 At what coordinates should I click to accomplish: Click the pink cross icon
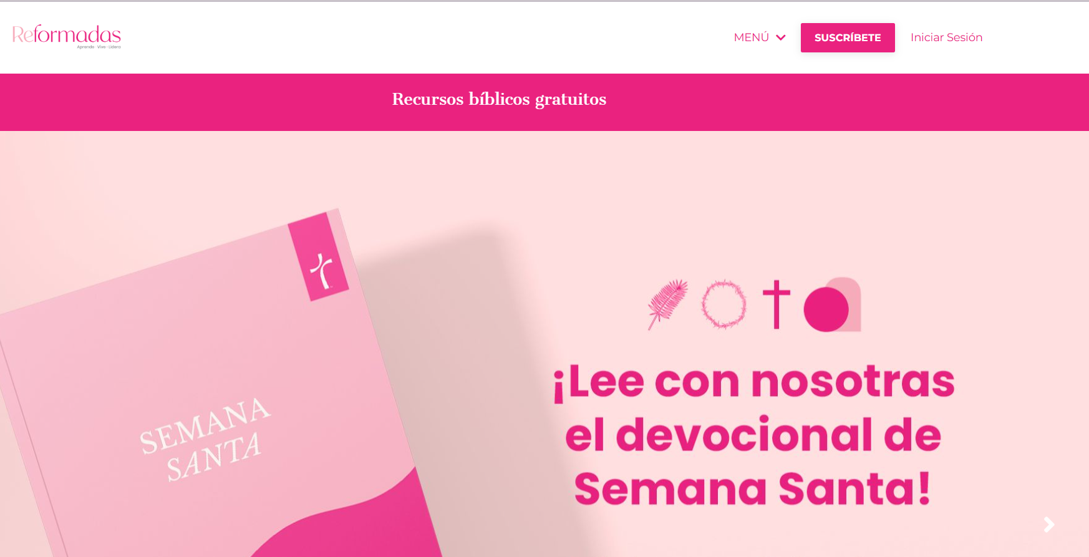[x=777, y=304]
